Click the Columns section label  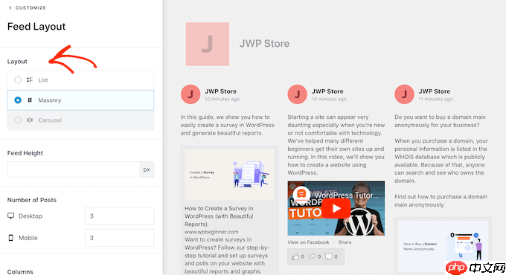(20, 272)
